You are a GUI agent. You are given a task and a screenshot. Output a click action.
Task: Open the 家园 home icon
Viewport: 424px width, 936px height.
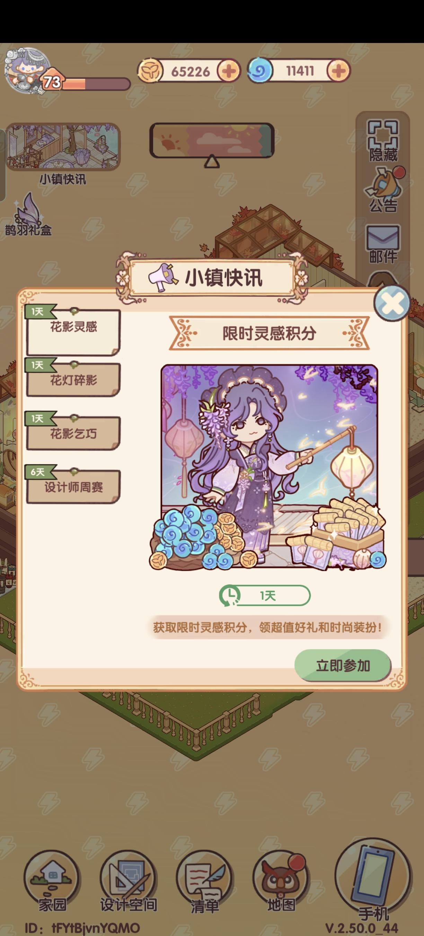coord(52,882)
